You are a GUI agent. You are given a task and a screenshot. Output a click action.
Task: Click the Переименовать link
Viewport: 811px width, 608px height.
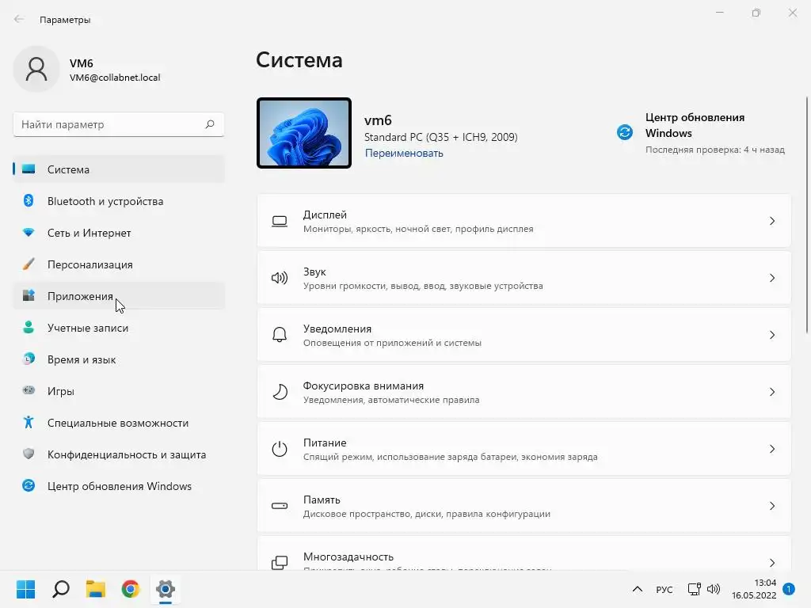pyautogui.click(x=404, y=153)
